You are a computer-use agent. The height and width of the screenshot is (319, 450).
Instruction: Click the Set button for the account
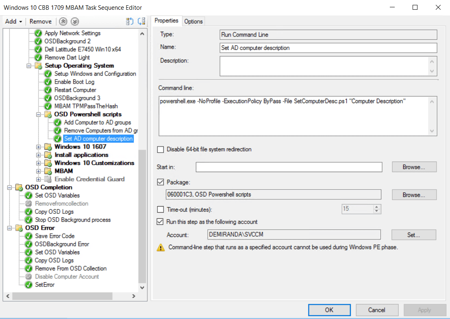(413, 235)
